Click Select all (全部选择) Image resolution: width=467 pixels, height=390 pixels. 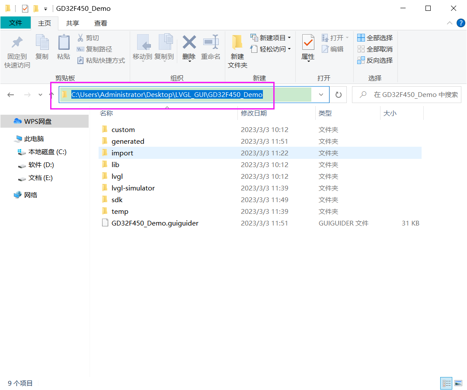[x=375, y=38]
